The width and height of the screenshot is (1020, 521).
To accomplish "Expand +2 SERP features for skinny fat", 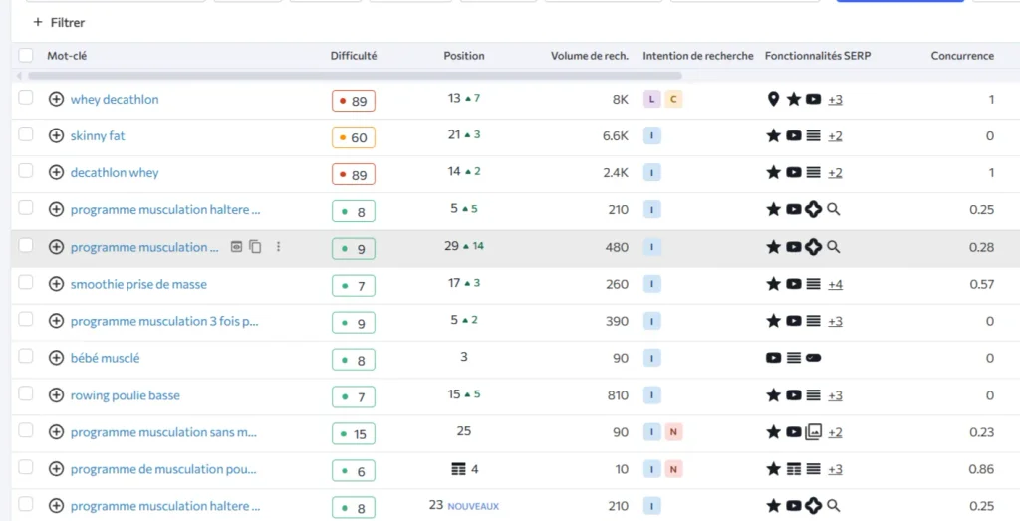I will (x=836, y=136).
